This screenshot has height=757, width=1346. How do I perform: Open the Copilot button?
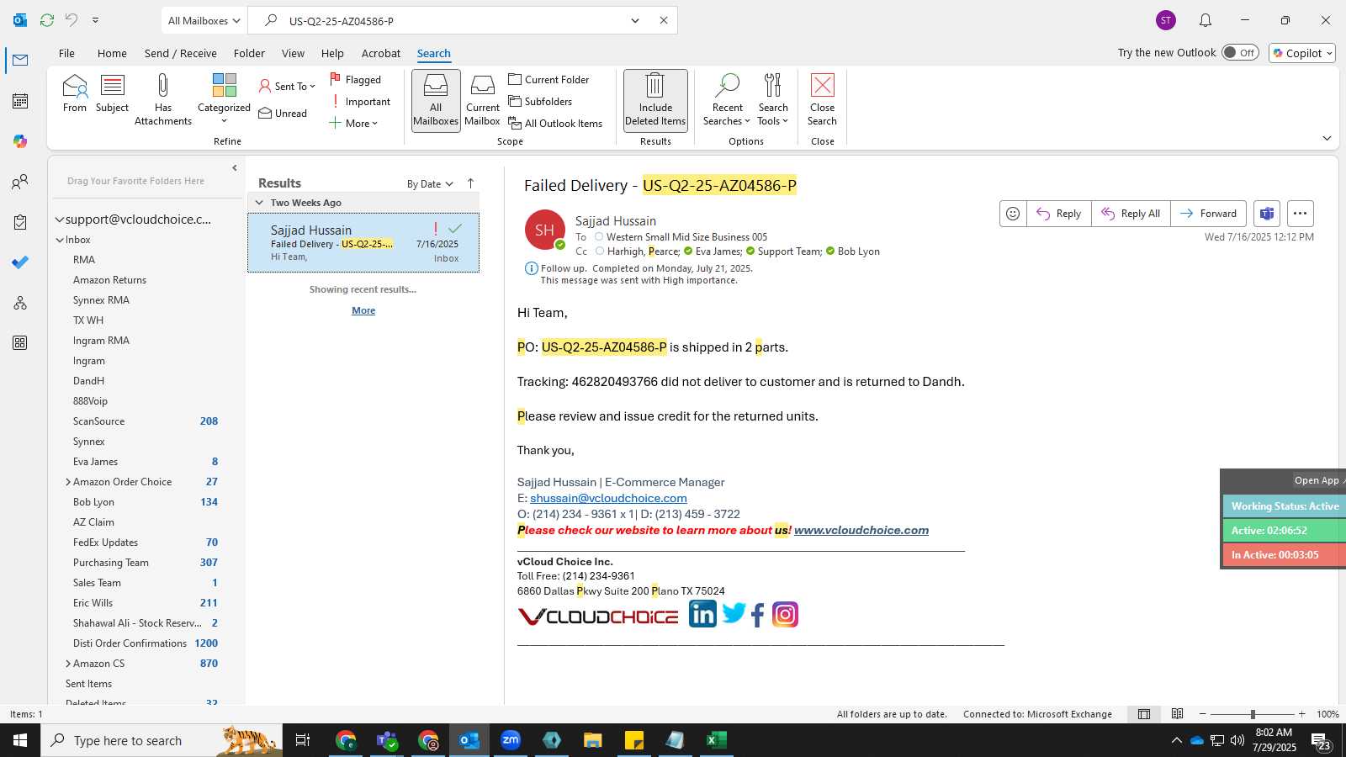click(x=1302, y=53)
